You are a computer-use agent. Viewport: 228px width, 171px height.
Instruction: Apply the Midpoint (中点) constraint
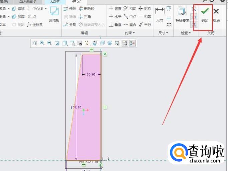[130, 17]
